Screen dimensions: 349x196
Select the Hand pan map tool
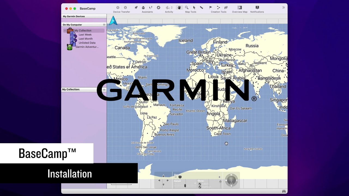coord(179,8)
